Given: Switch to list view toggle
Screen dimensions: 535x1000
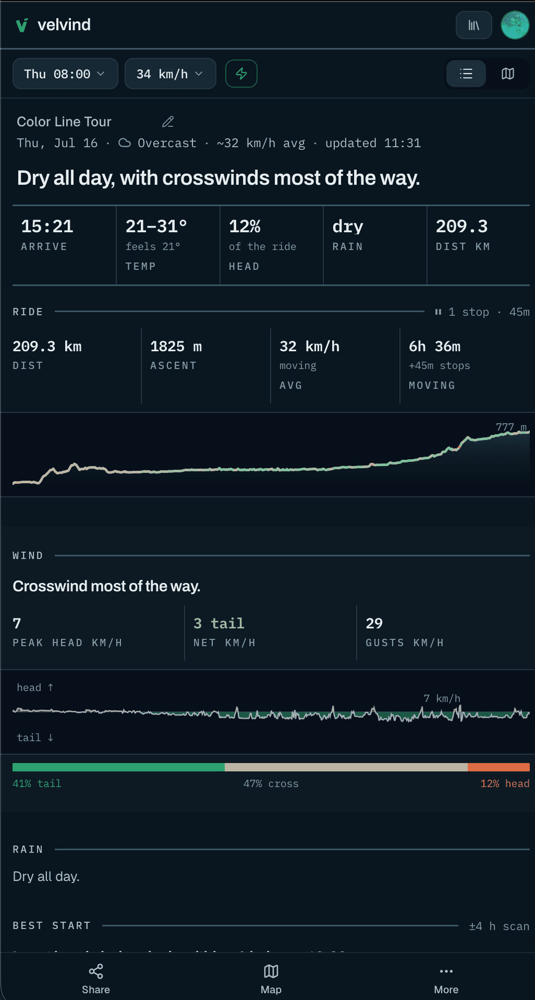Looking at the screenshot, I should [466, 74].
